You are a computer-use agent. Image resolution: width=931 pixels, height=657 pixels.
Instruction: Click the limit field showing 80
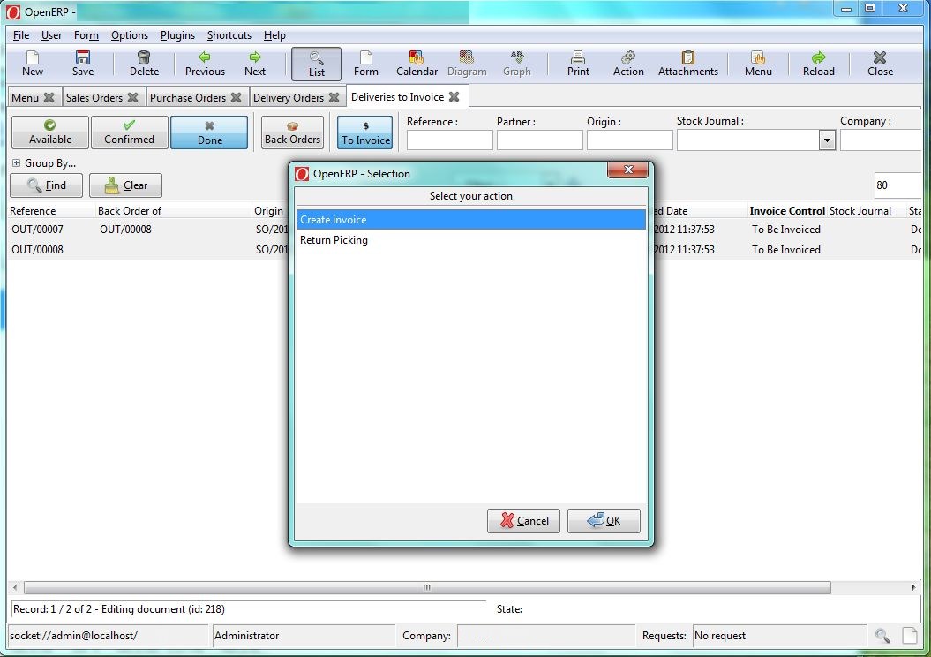point(898,185)
